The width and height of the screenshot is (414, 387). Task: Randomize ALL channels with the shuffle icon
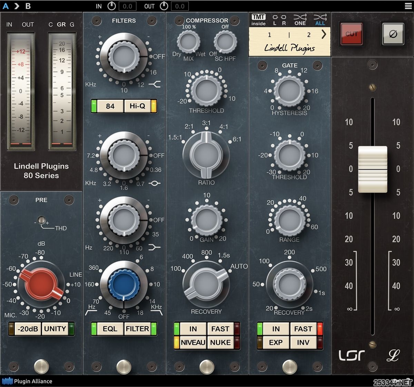320,20
